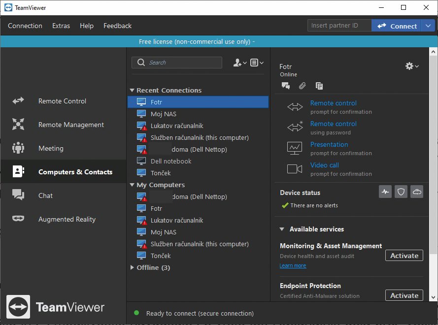Click the notes document icon under Fotr
The image size is (438, 325).
click(319, 86)
